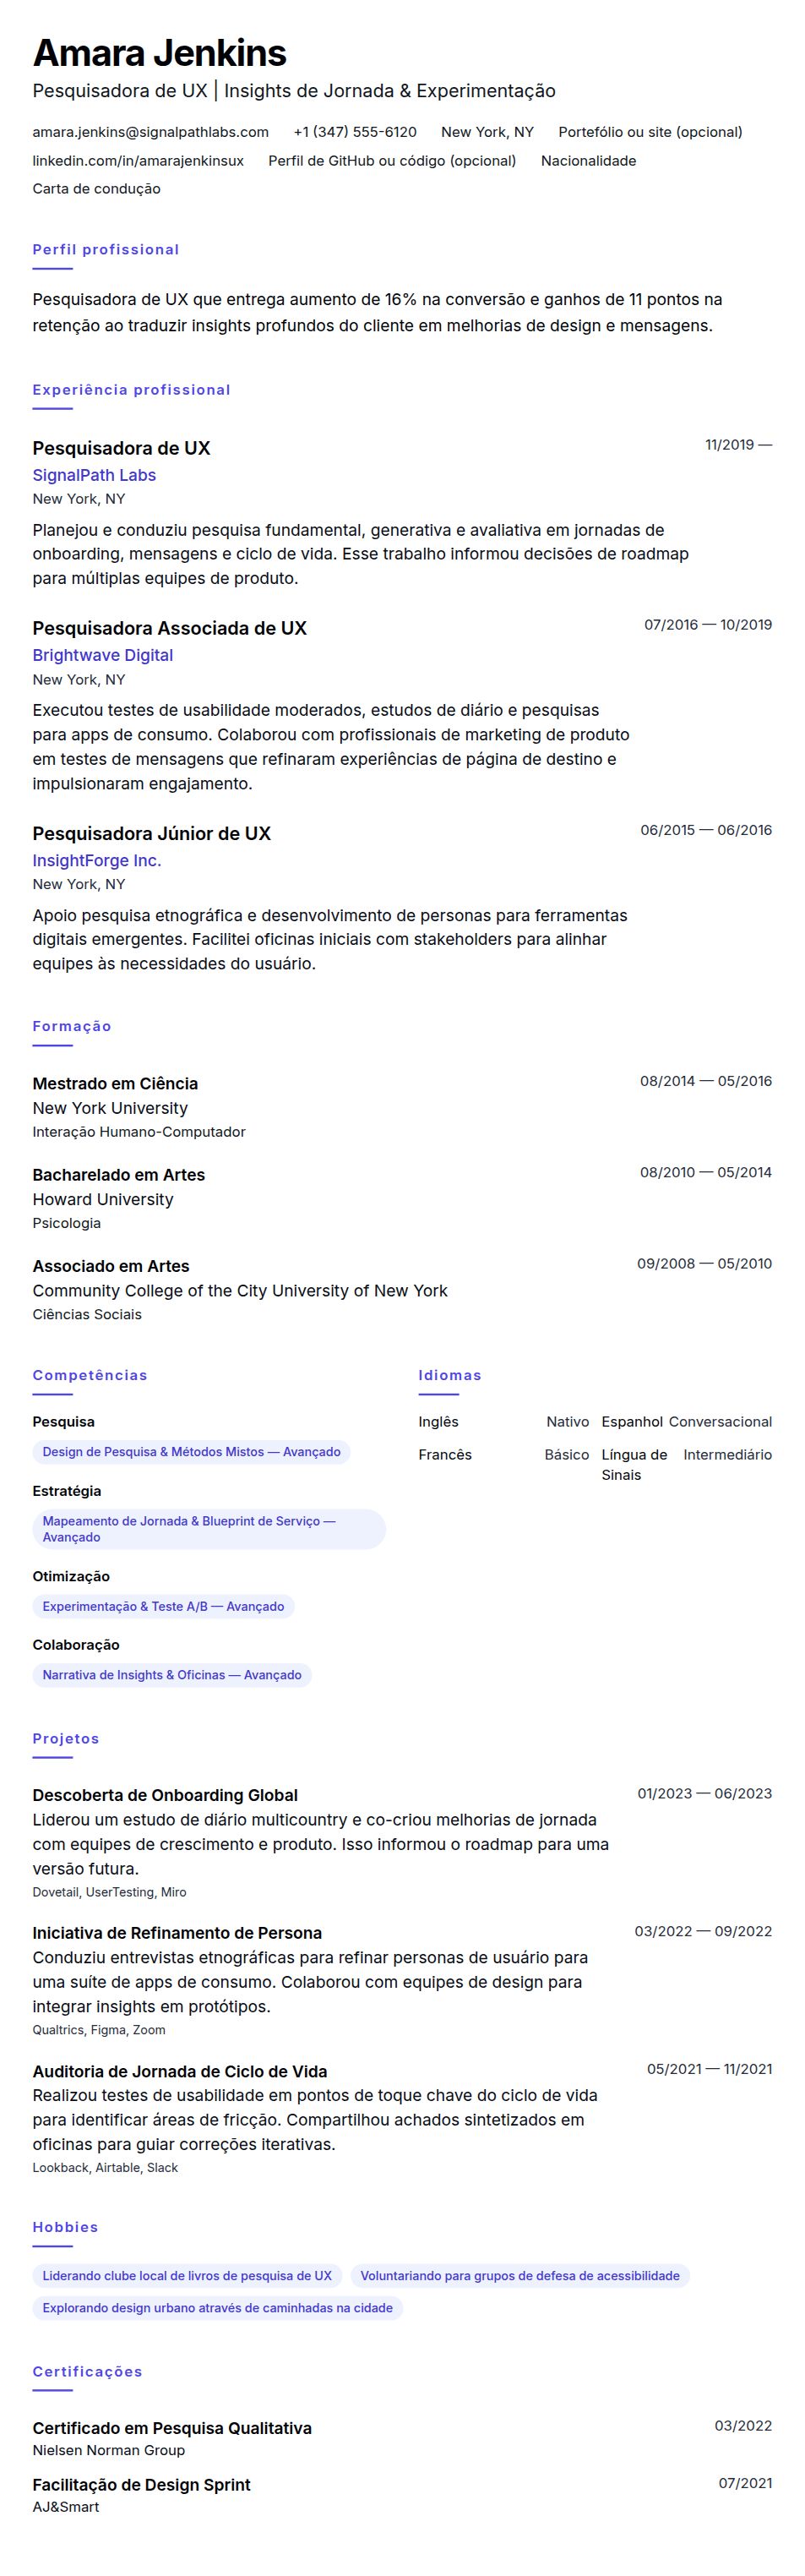The image size is (805, 2576).
Task: Select the Iniciativa de Refinamento de Persona project
Action: 177,1934
